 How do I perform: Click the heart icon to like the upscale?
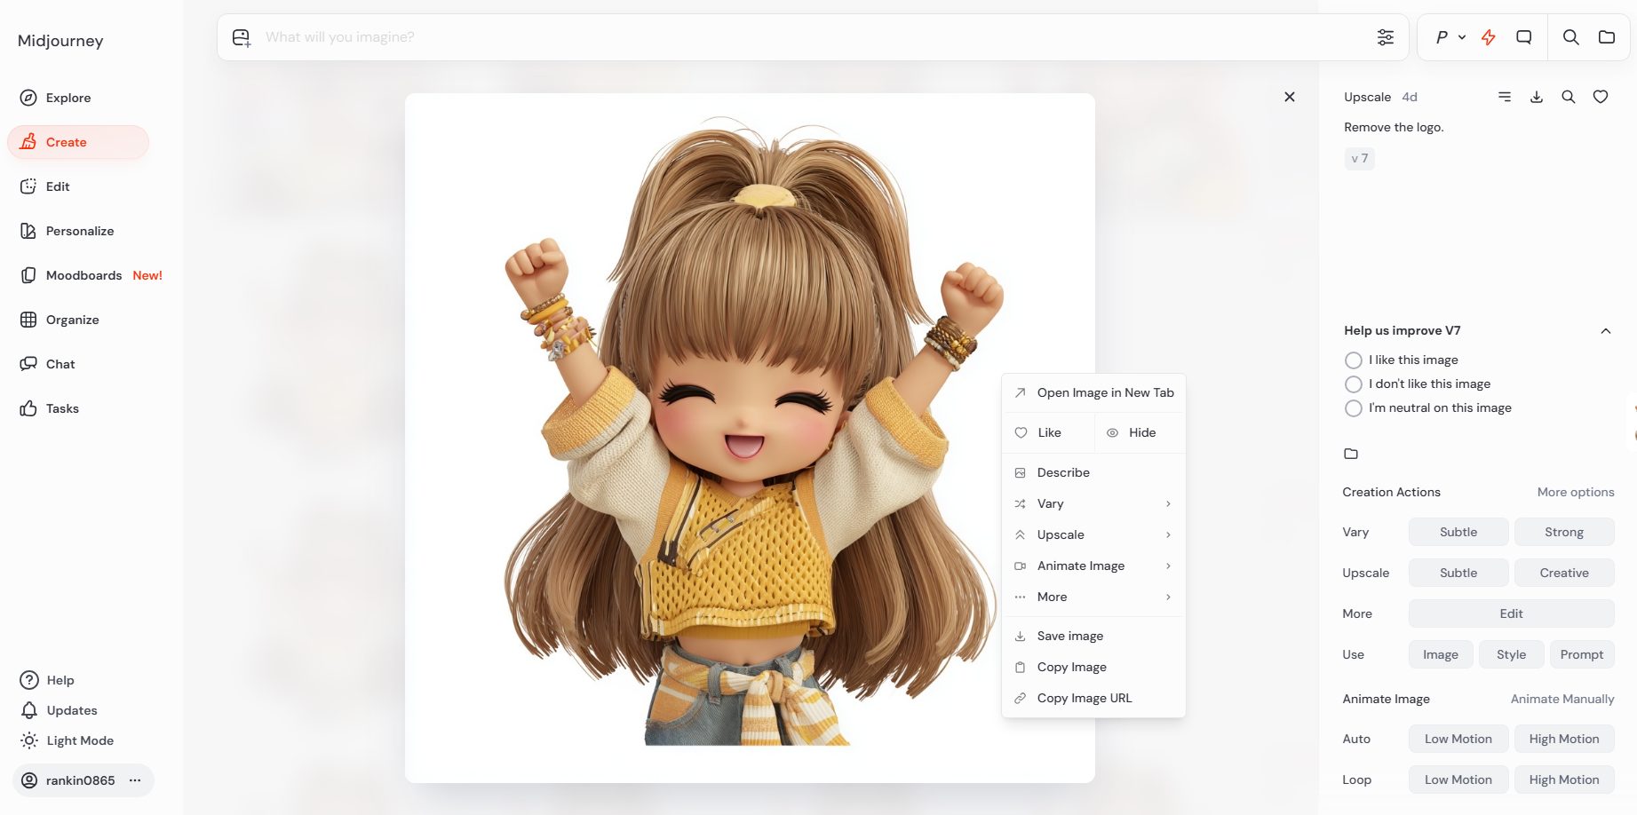1601,97
